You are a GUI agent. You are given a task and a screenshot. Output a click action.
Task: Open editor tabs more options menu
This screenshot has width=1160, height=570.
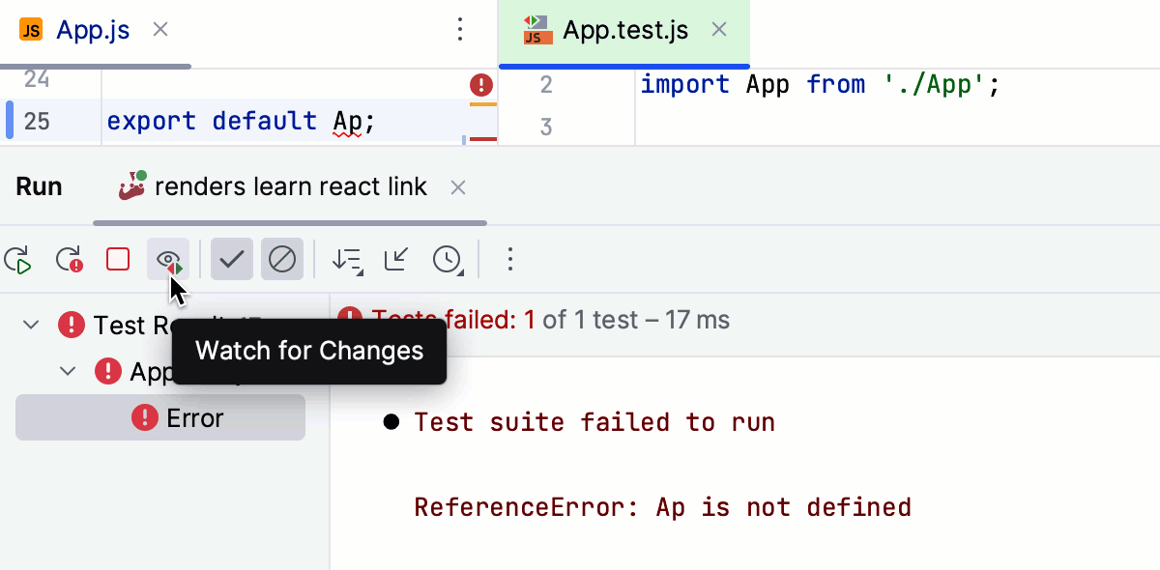(x=461, y=30)
